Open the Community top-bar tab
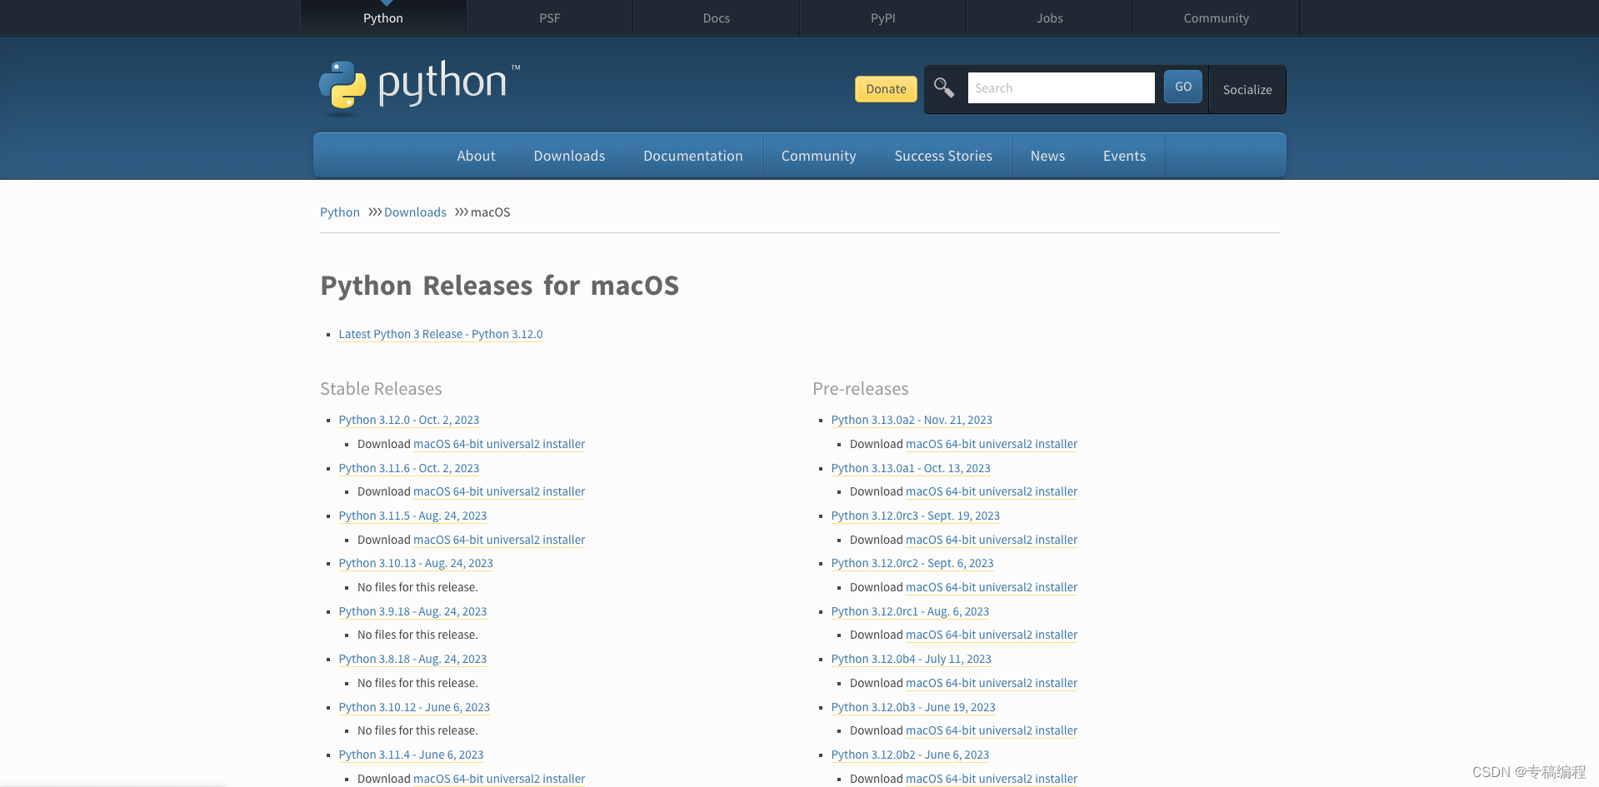 (1217, 17)
